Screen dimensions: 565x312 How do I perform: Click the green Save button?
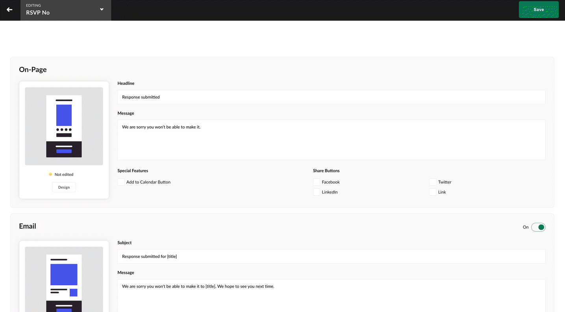(x=539, y=9)
